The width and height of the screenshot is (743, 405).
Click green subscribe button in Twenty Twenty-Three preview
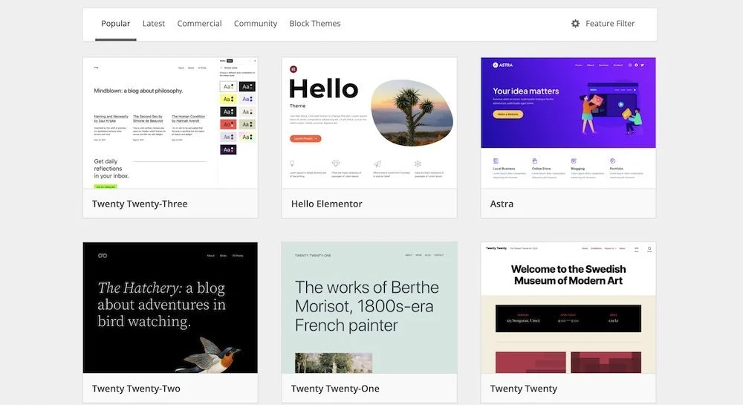pos(106,187)
